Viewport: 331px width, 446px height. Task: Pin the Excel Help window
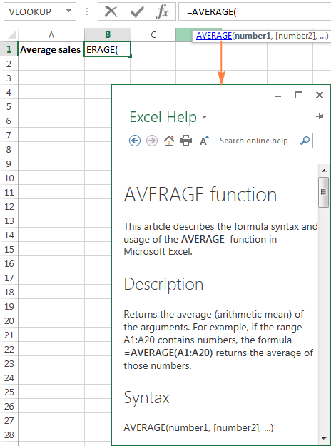point(320,116)
